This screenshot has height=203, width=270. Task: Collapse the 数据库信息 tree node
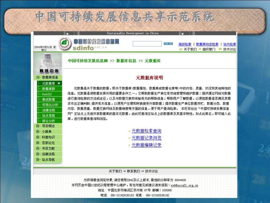[x=38, y=77]
